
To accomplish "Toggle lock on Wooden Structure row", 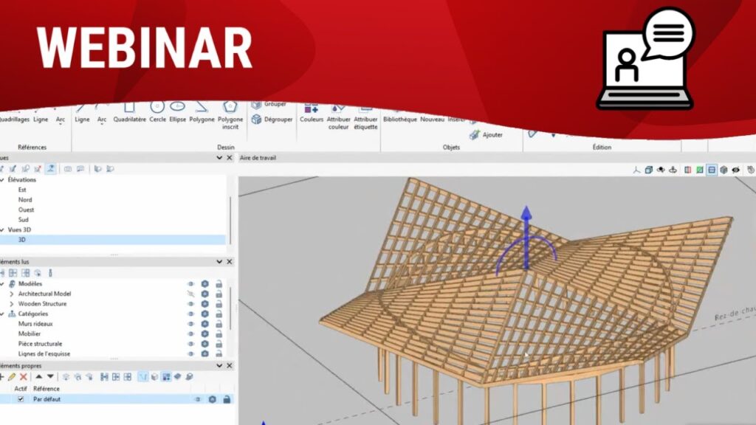I will click(x=219, y=304).
